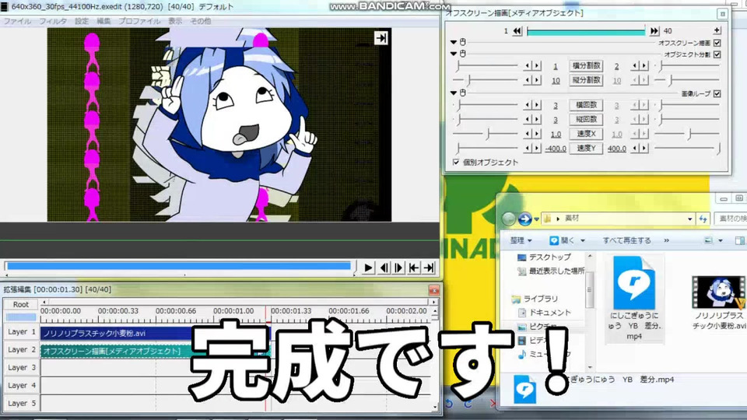
Task: Click timeline ruler at 00:00:00.33
Action: (118, 311)
